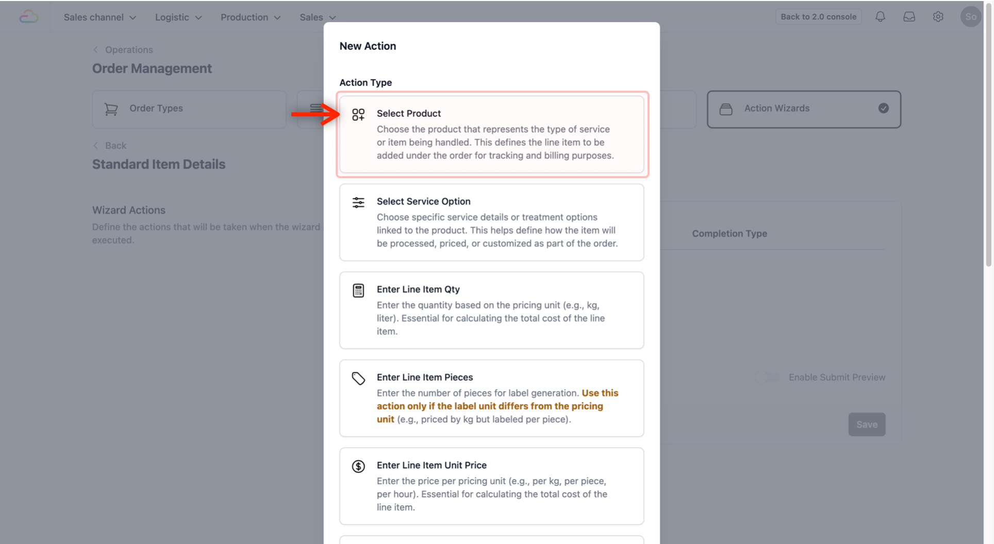The image size is (994, 544).
Task: Click the Order Management page title
Action: (x=152, y=69)
